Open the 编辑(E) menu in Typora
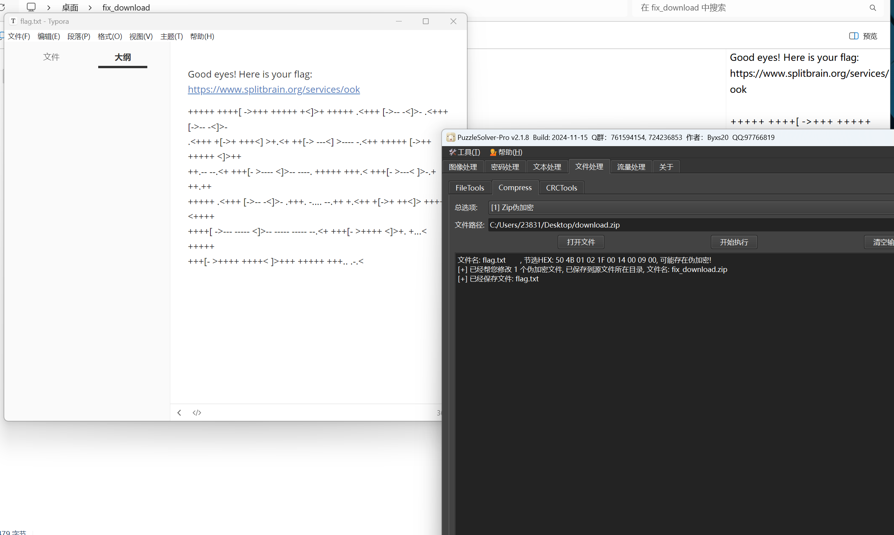 coord(49,37)
